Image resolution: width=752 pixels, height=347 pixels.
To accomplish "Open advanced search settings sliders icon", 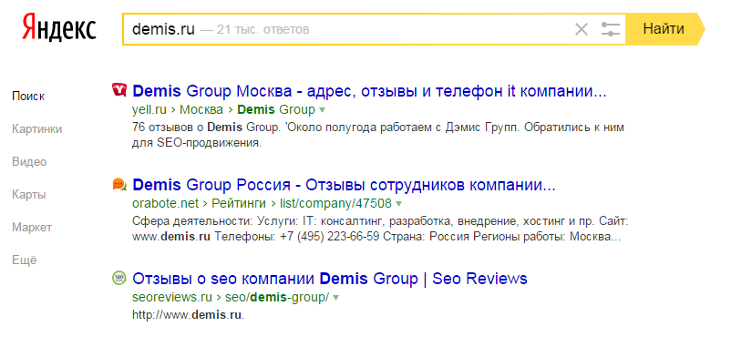I will (611, 30).
